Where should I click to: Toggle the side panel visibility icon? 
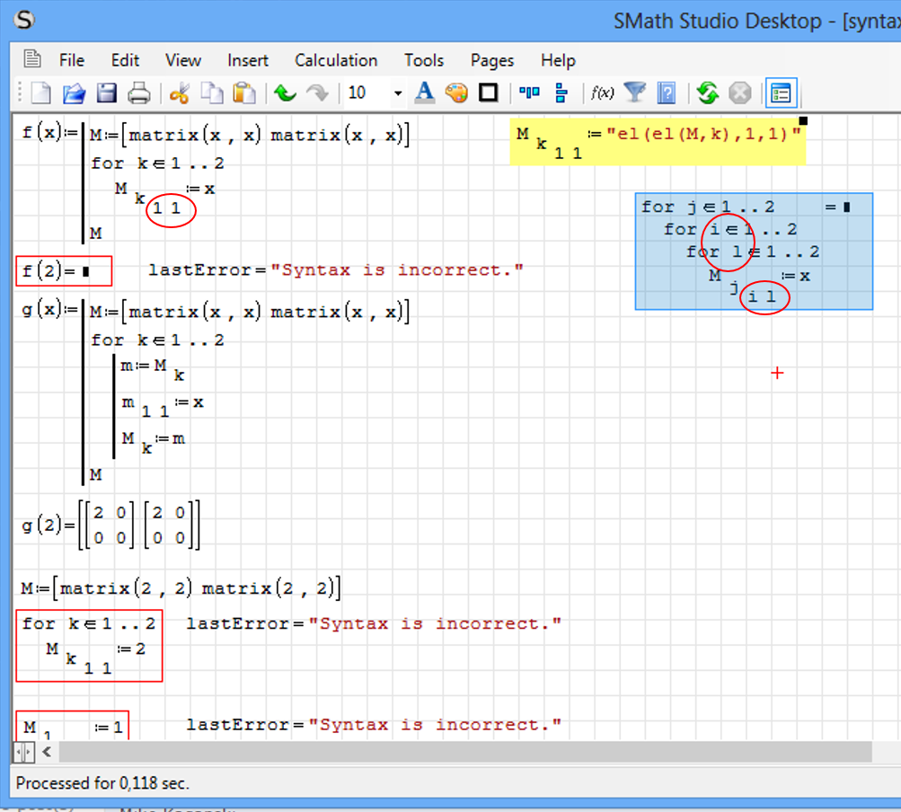[781, 93]
